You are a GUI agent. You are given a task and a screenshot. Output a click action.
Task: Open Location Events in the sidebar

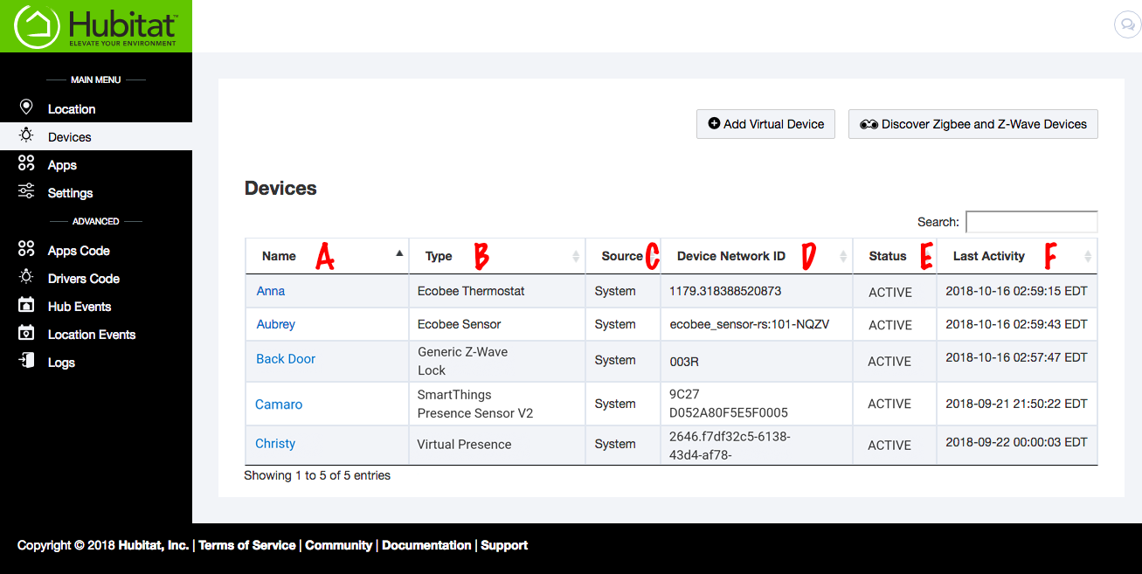coord(92,335)
